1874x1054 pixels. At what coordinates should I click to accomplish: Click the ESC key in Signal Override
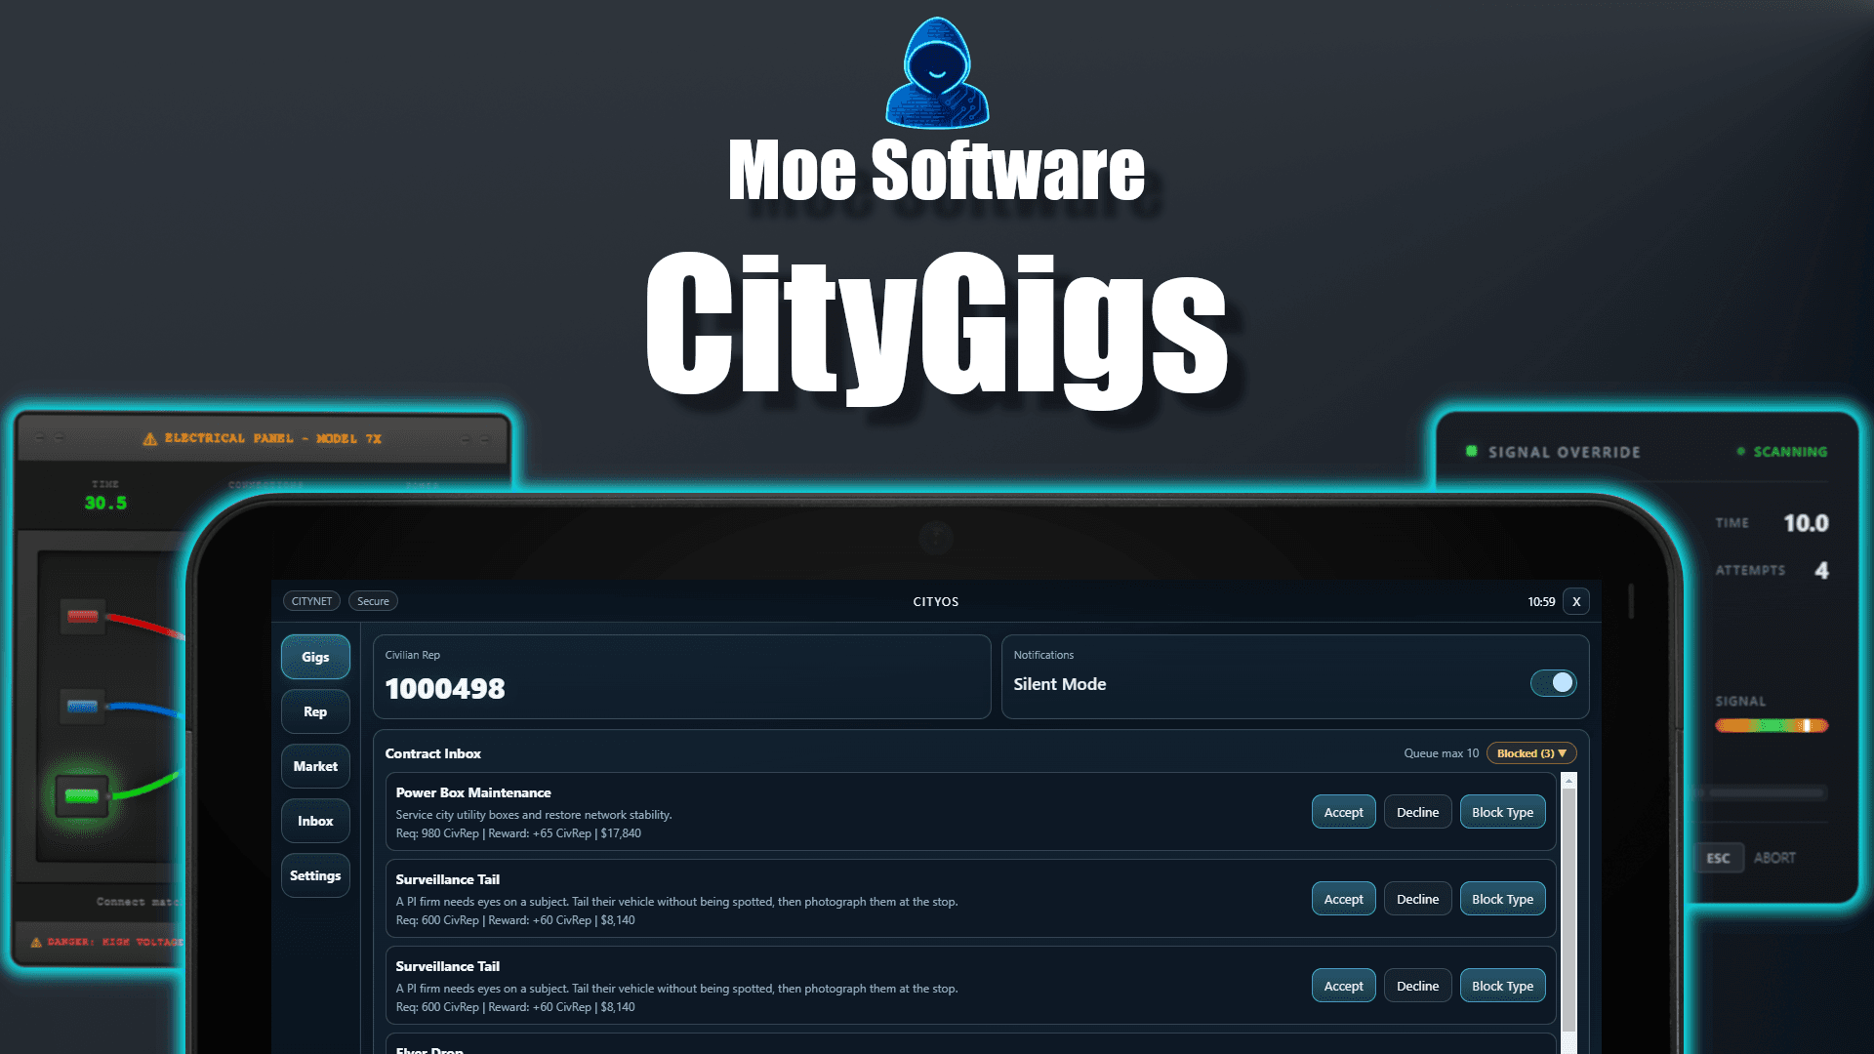1718,858
